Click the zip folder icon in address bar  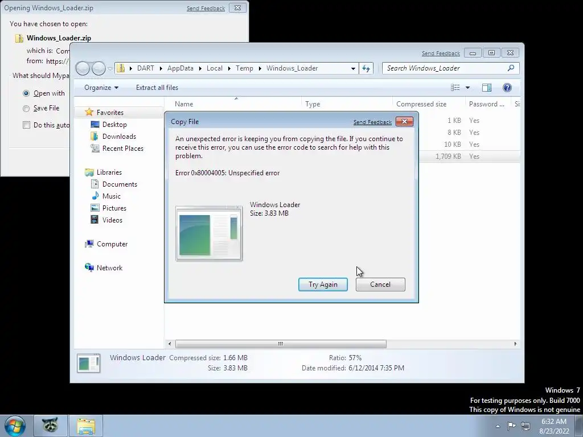coord(121,68)
